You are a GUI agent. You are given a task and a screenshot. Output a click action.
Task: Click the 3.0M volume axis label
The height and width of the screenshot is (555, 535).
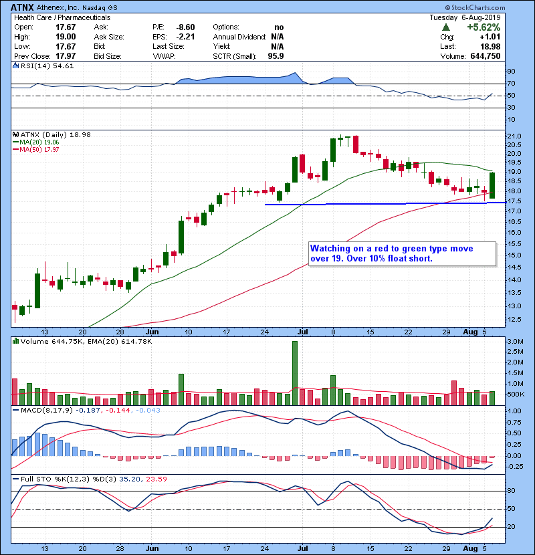pyautogui.click(x=515, y=342)
